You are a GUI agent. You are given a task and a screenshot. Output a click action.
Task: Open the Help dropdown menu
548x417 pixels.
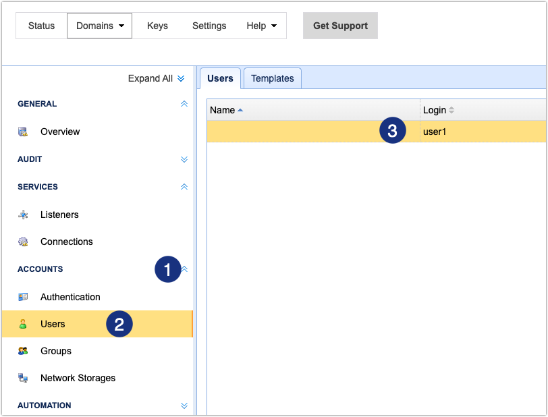pos(261,26)
